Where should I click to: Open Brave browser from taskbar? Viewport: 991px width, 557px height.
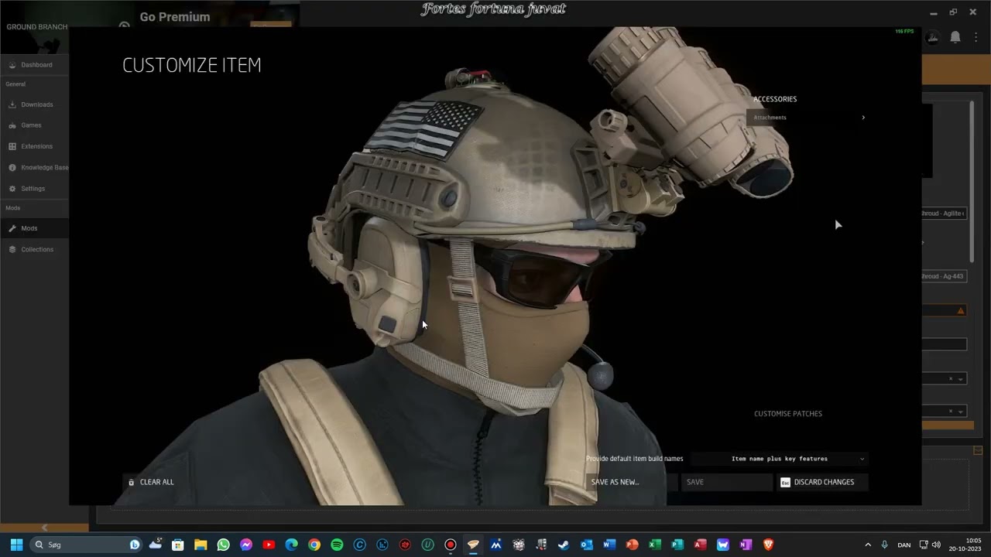(x=768, y=545)
